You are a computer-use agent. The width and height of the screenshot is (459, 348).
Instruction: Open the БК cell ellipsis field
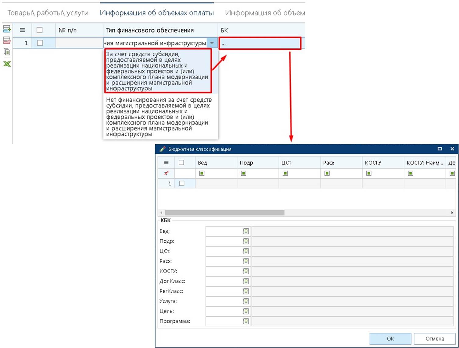[260, 43]
